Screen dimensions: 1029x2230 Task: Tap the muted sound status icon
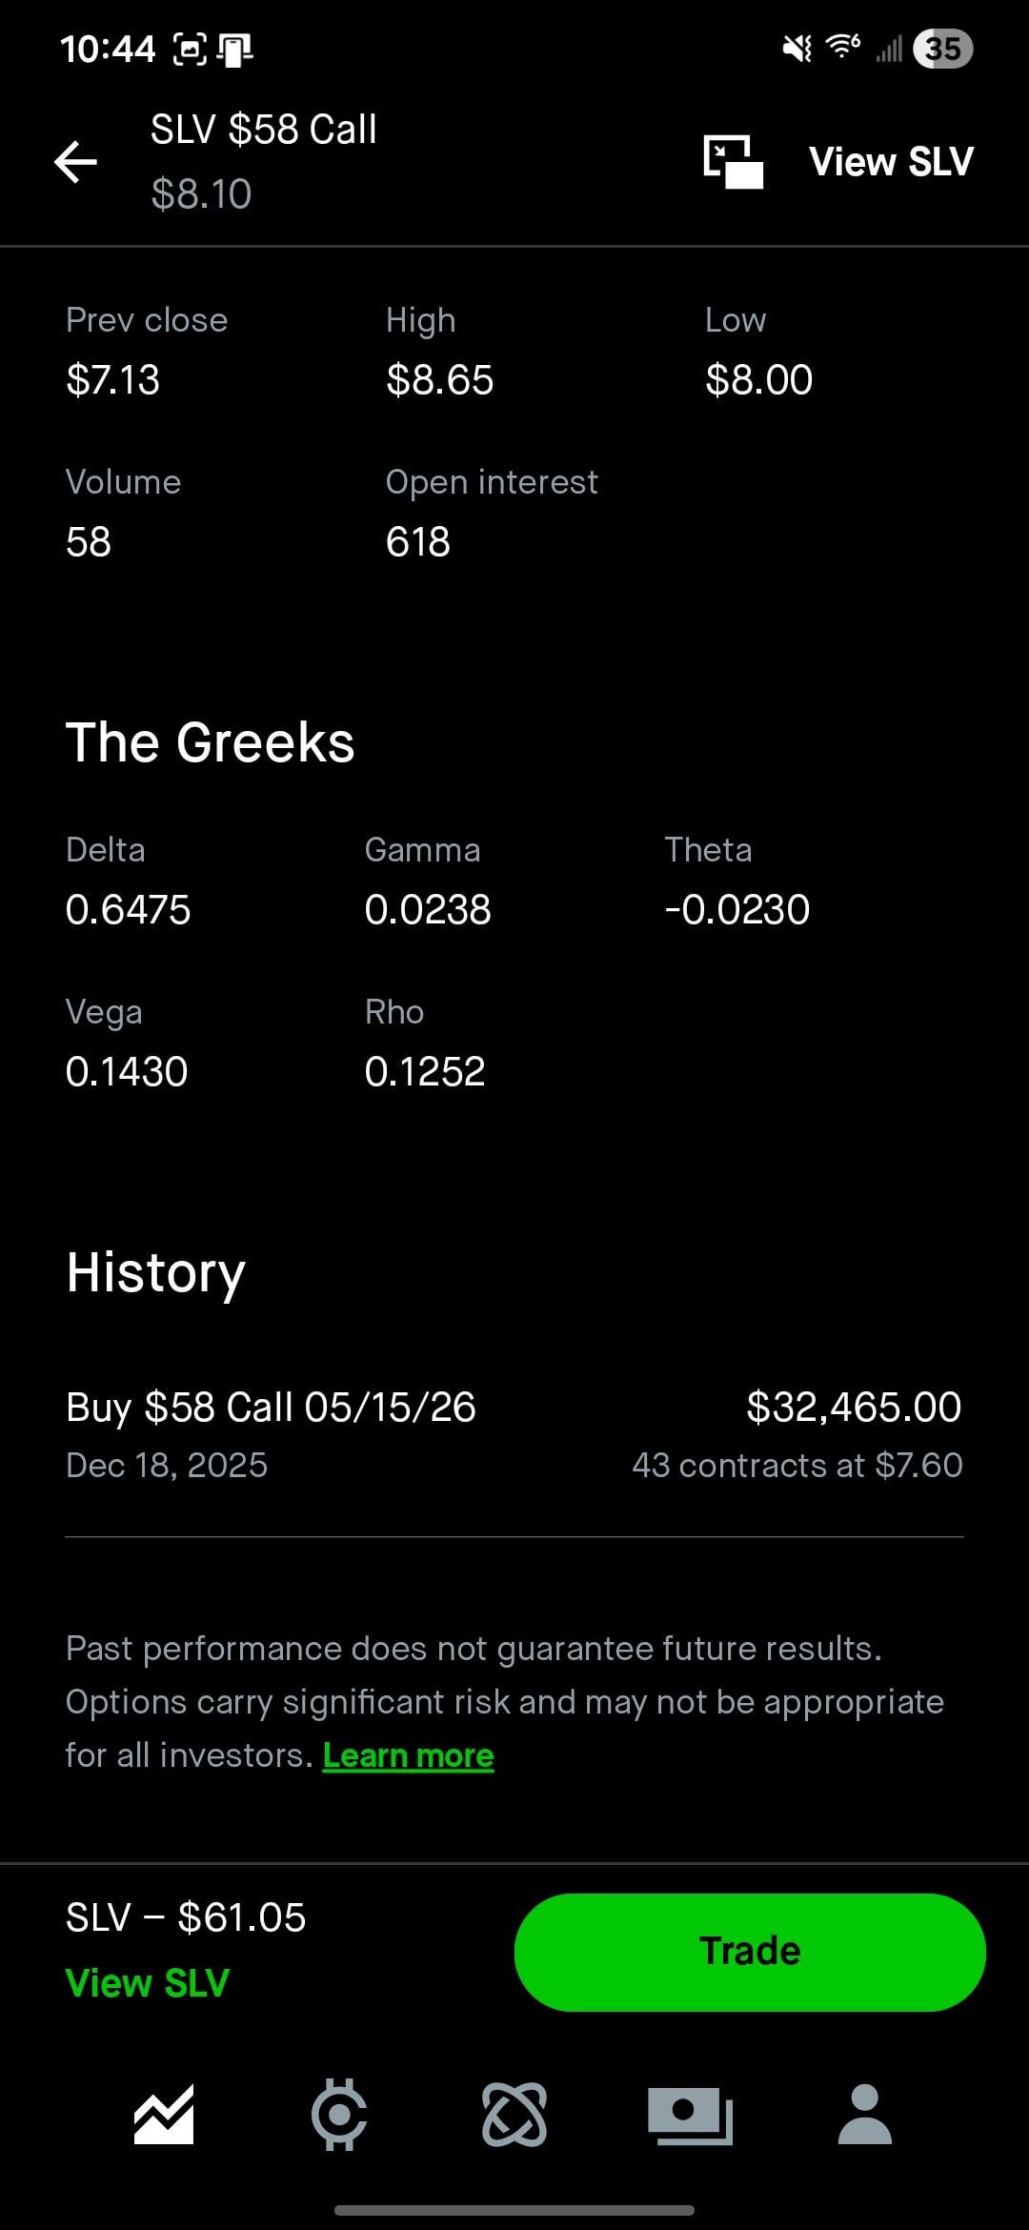point(797,48)
